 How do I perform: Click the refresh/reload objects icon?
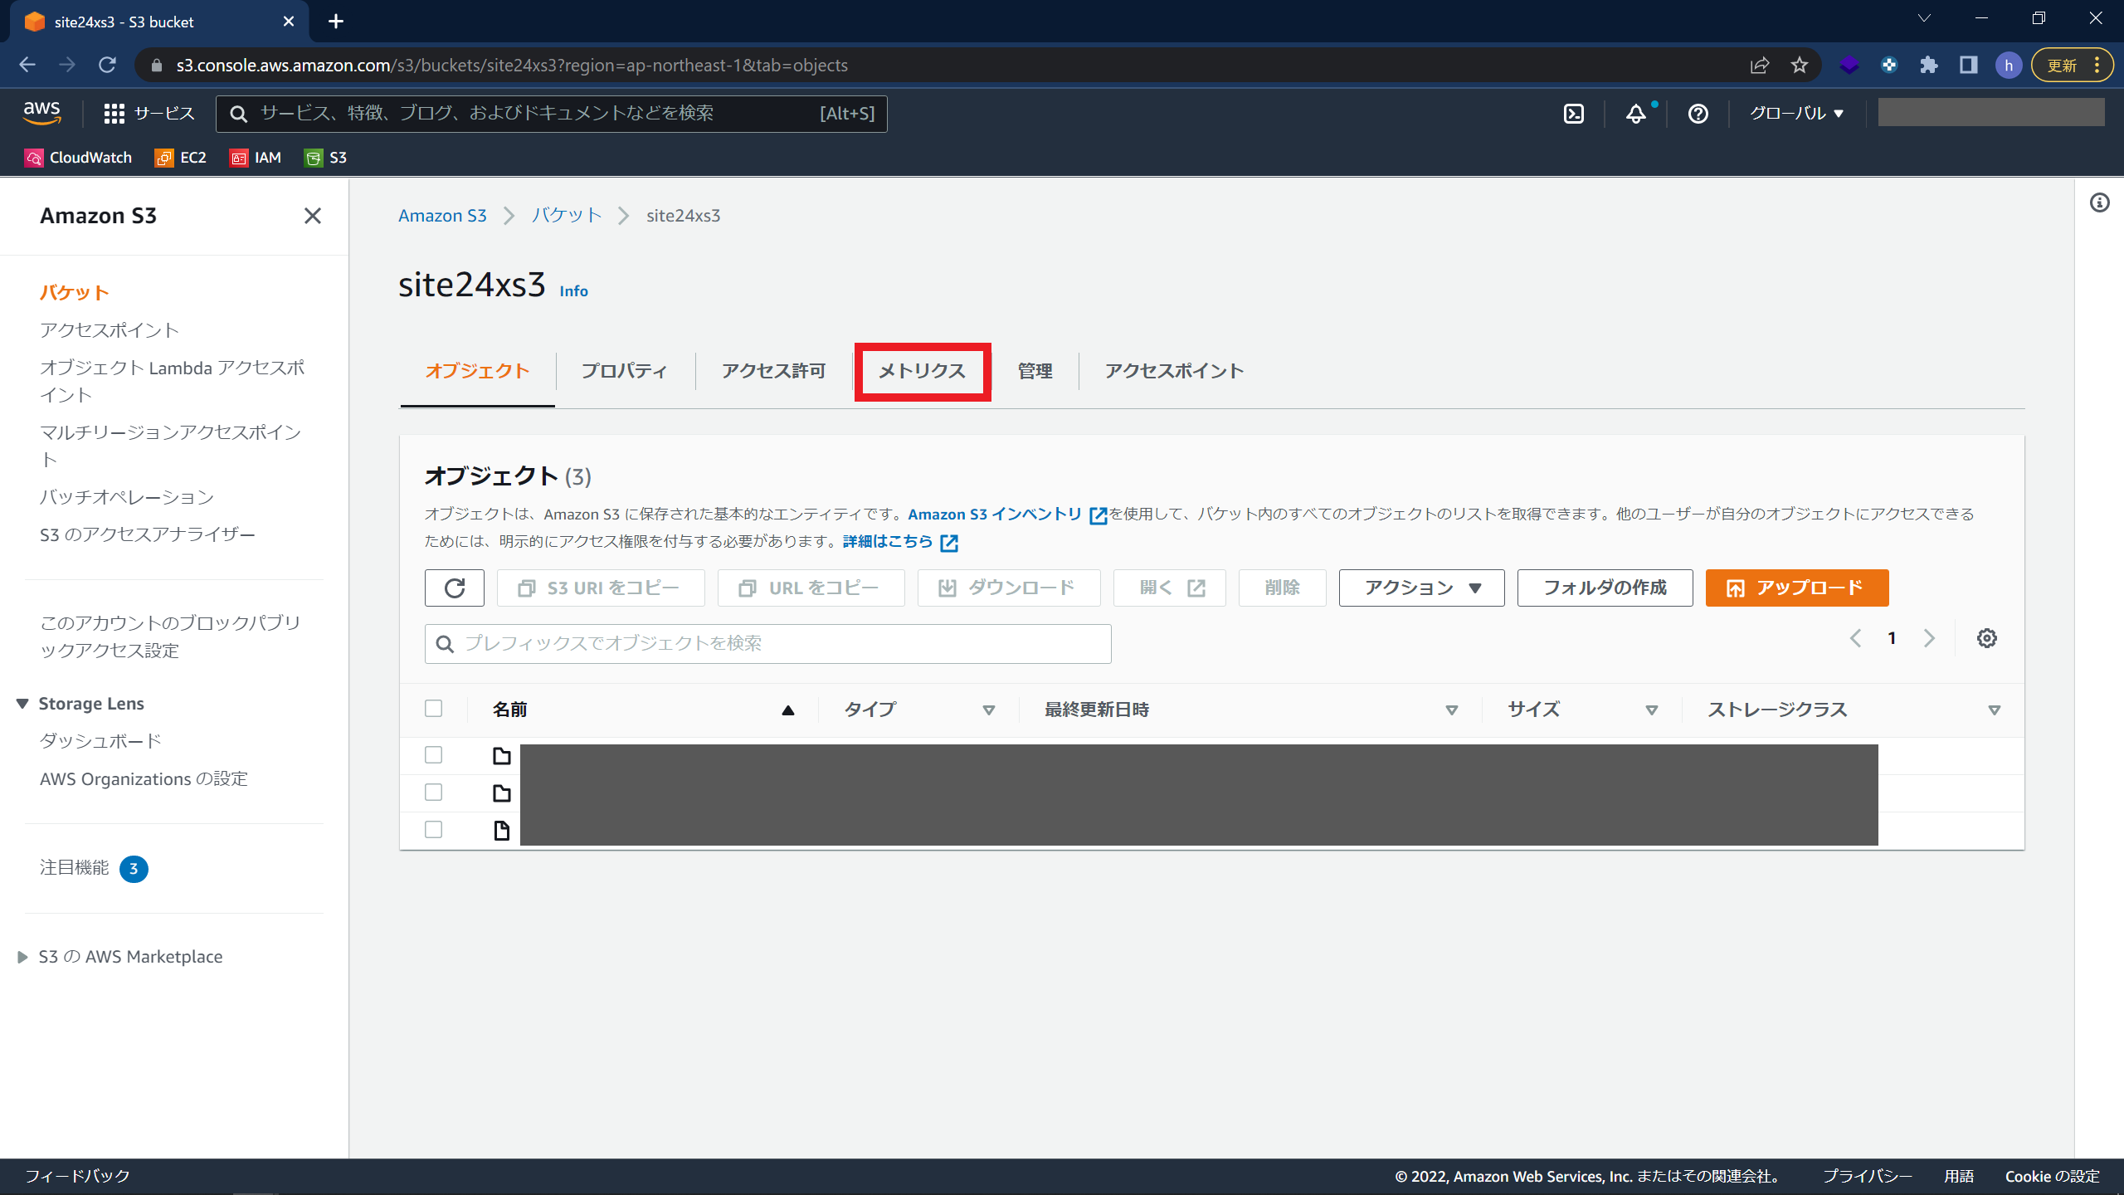pyautogui.click(x=455, y=588)
